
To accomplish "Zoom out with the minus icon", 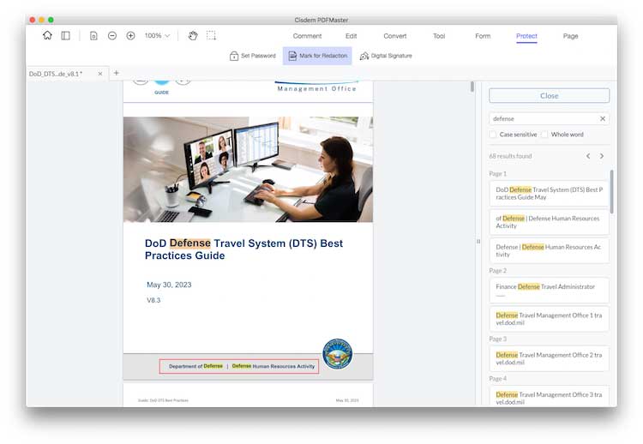I will click(x=112, y=36).
